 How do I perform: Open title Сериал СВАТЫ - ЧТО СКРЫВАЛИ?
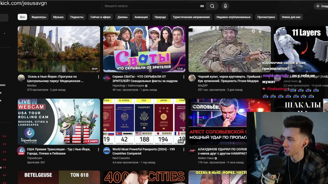pos(145,79)
